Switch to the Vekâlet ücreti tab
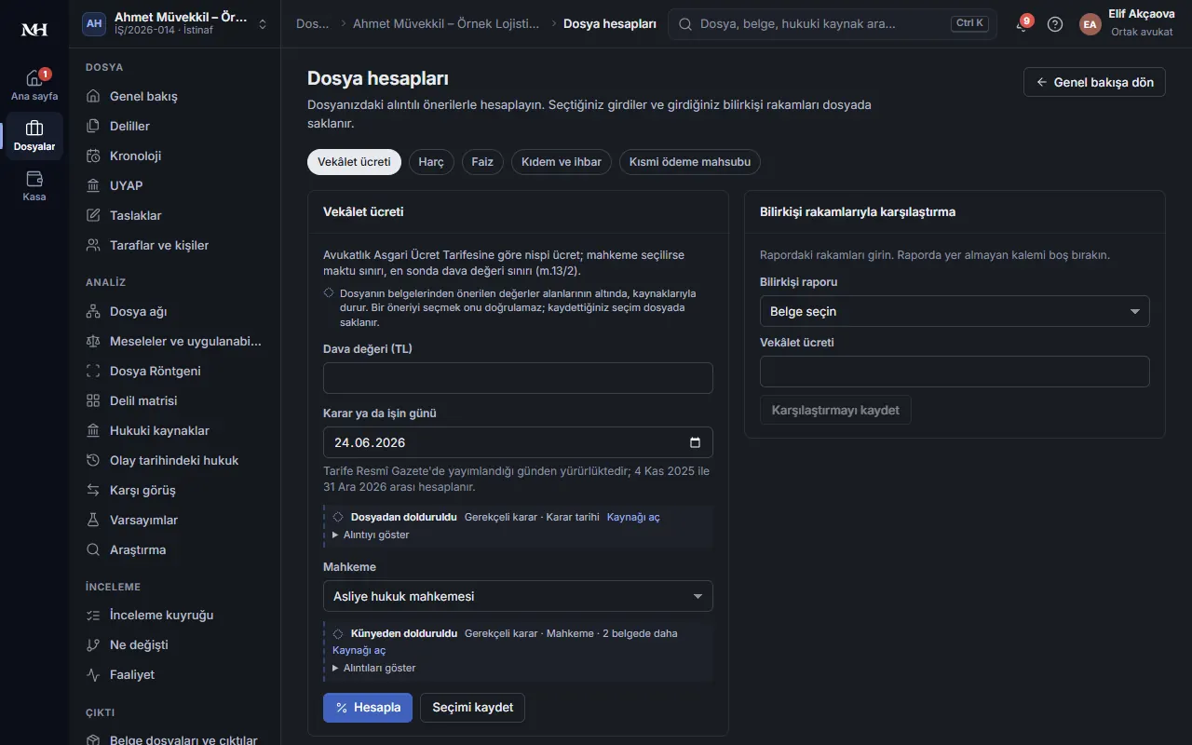The height and width of the screenshot is (745, 1192). tap(354, 162)
